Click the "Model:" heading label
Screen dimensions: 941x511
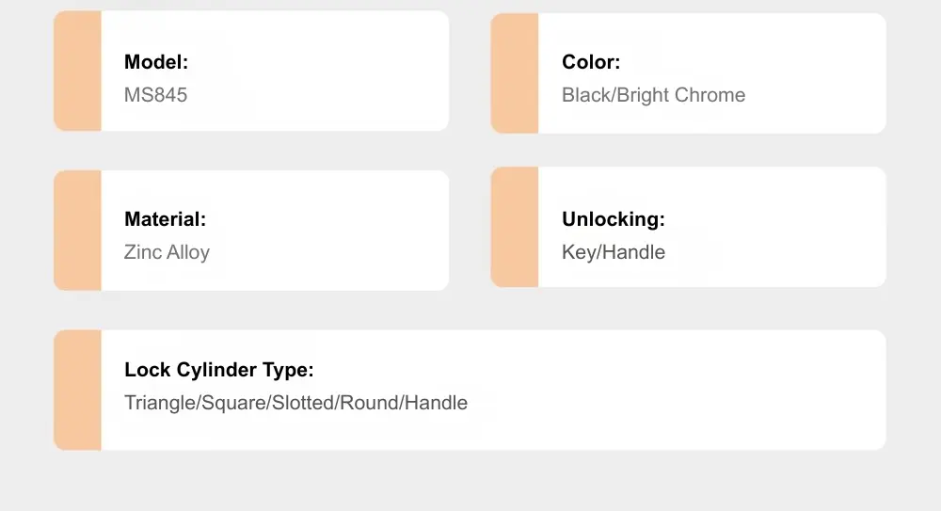(x=156, y=62)
